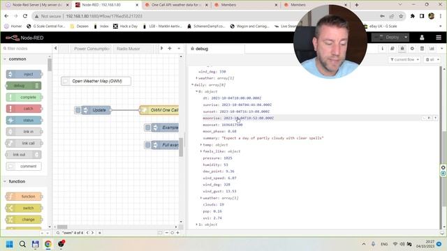
Task: Trigger the Update inject node button
Action: pyautogui.click(x=78, y=110)
